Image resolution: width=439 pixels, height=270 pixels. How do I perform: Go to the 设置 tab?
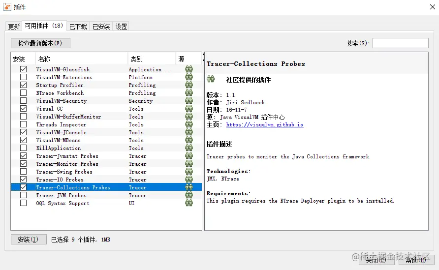pyautogui.click(x=121, y=27)
